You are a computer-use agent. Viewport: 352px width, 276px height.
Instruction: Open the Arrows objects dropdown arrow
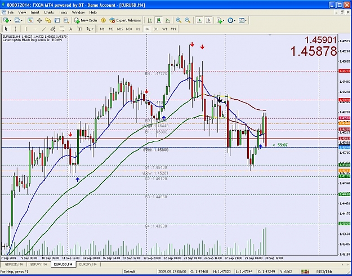(x=92, y=29)
